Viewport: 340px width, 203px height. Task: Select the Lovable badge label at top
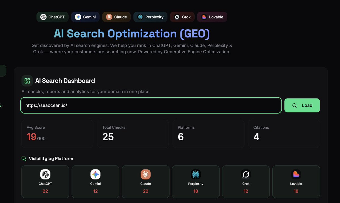pyautogui.click(x=216, y=17)
